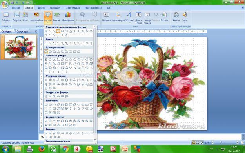Insert a picture with the Рисунок icon

pyautogui.click(x=17, y=17)
